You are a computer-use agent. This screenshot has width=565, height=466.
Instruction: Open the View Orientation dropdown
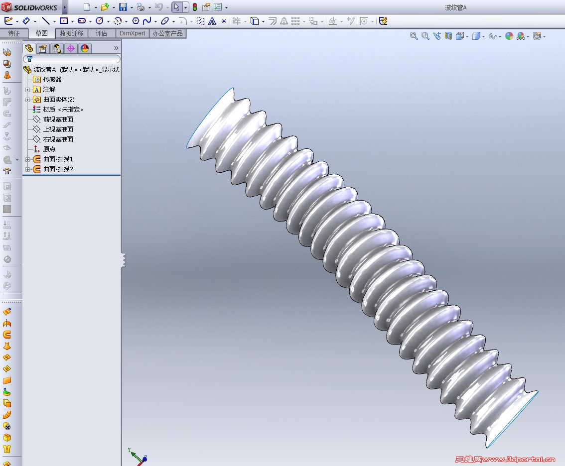click(467, 36)
